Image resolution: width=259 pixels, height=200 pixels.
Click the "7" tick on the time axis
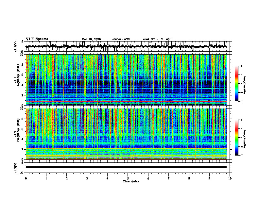[169, 178]
